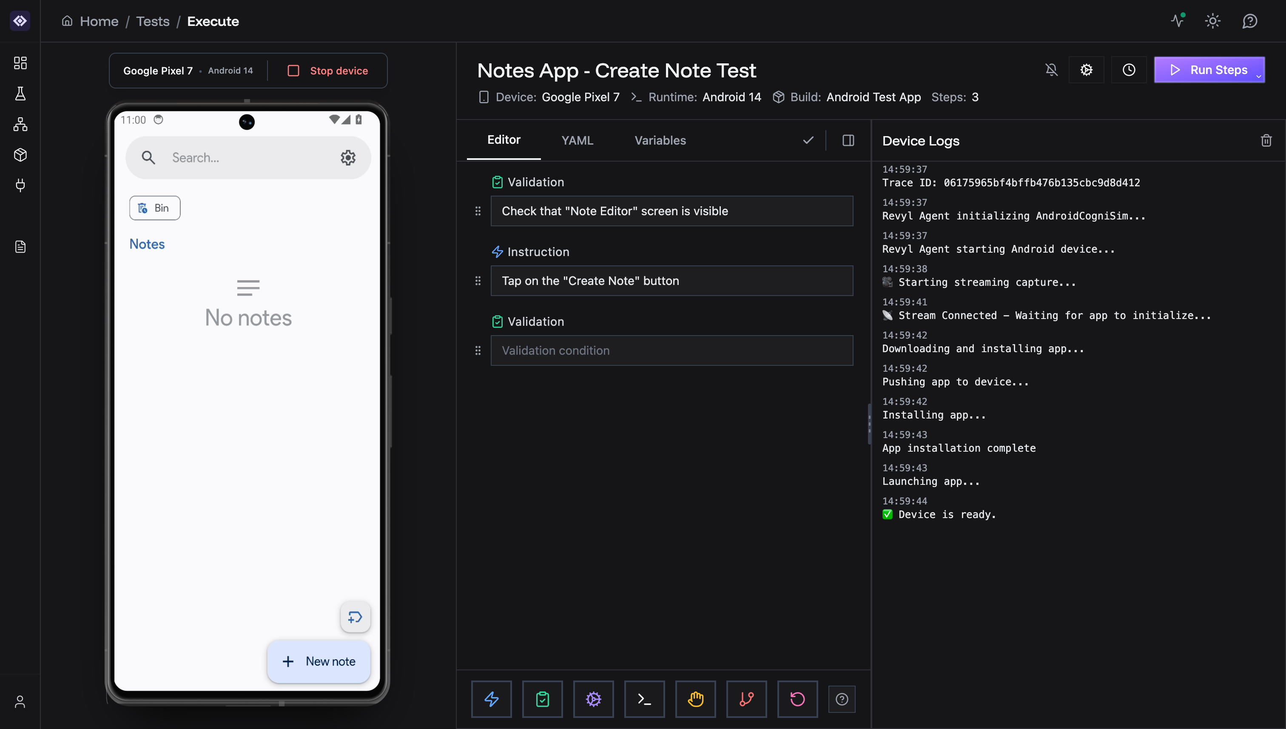This screenshot has height=729, width=1286.
Task: Switch to the YAML tab
Action: [x=577, y=140]
